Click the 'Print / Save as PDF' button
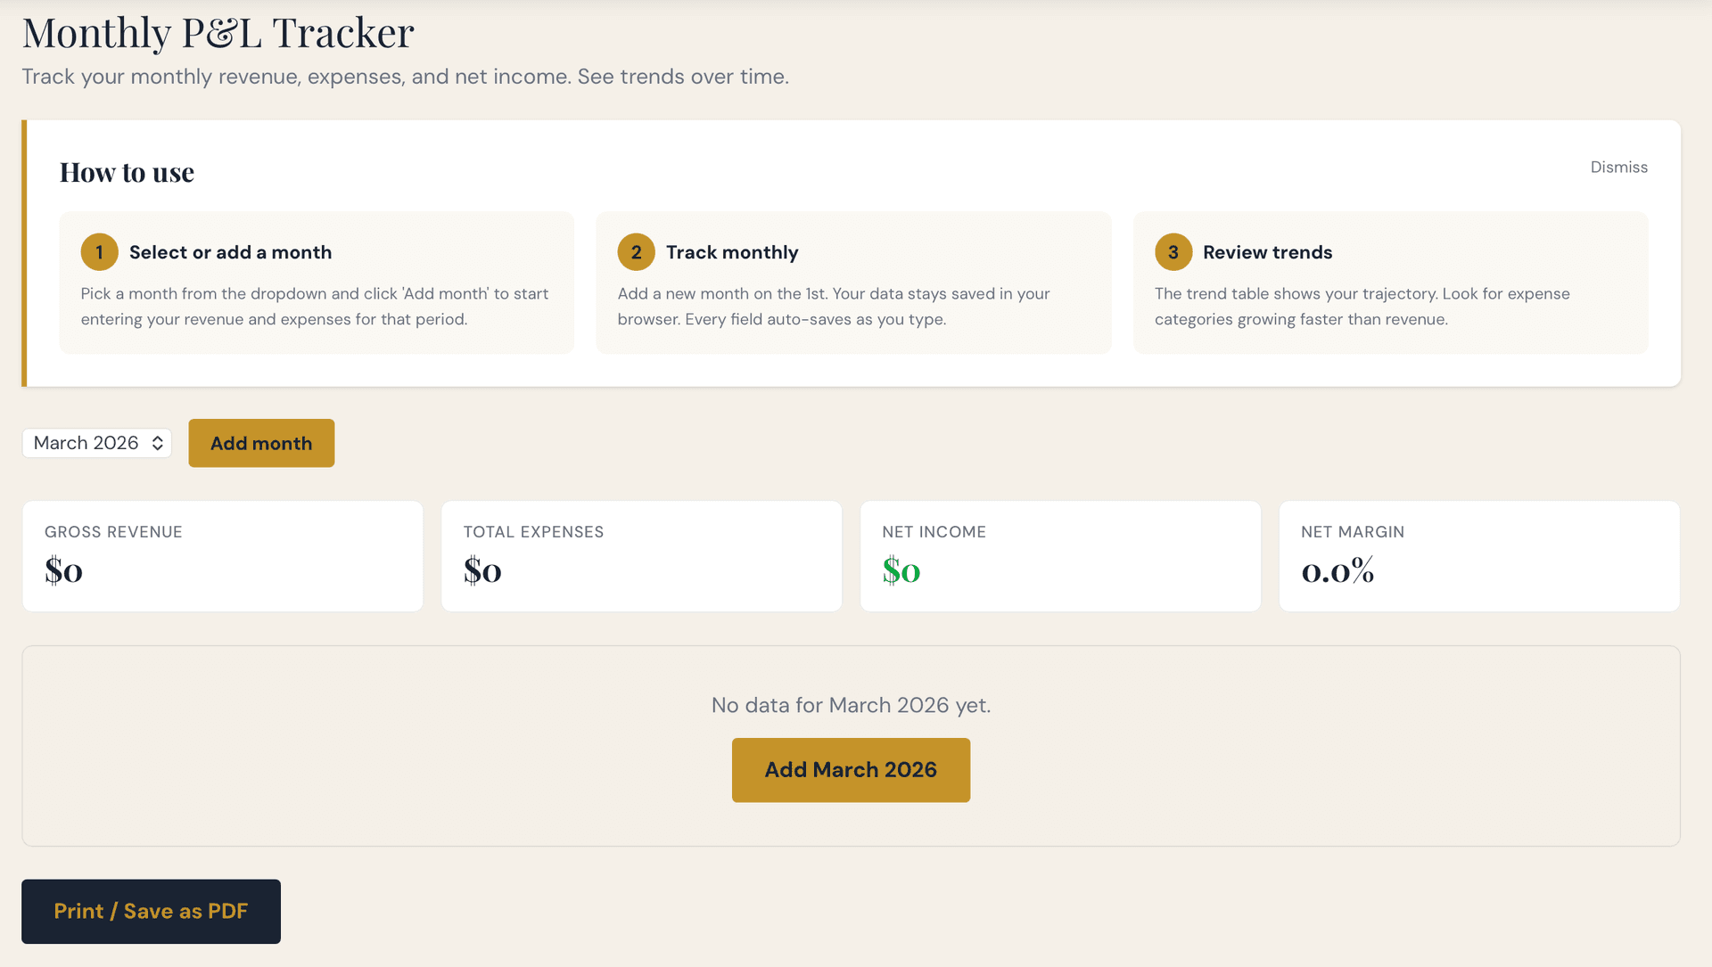 [151, 911]
